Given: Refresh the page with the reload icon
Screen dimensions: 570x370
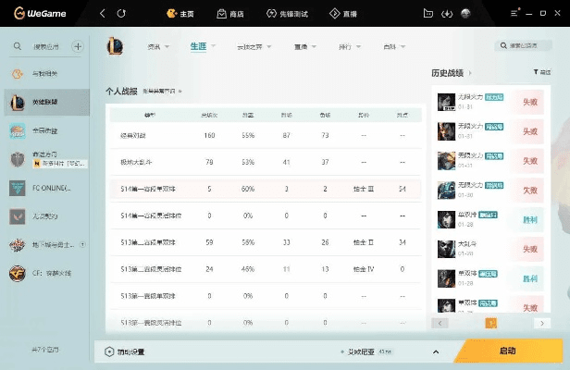Looking at the screenshot, I should tap(121, 14).
